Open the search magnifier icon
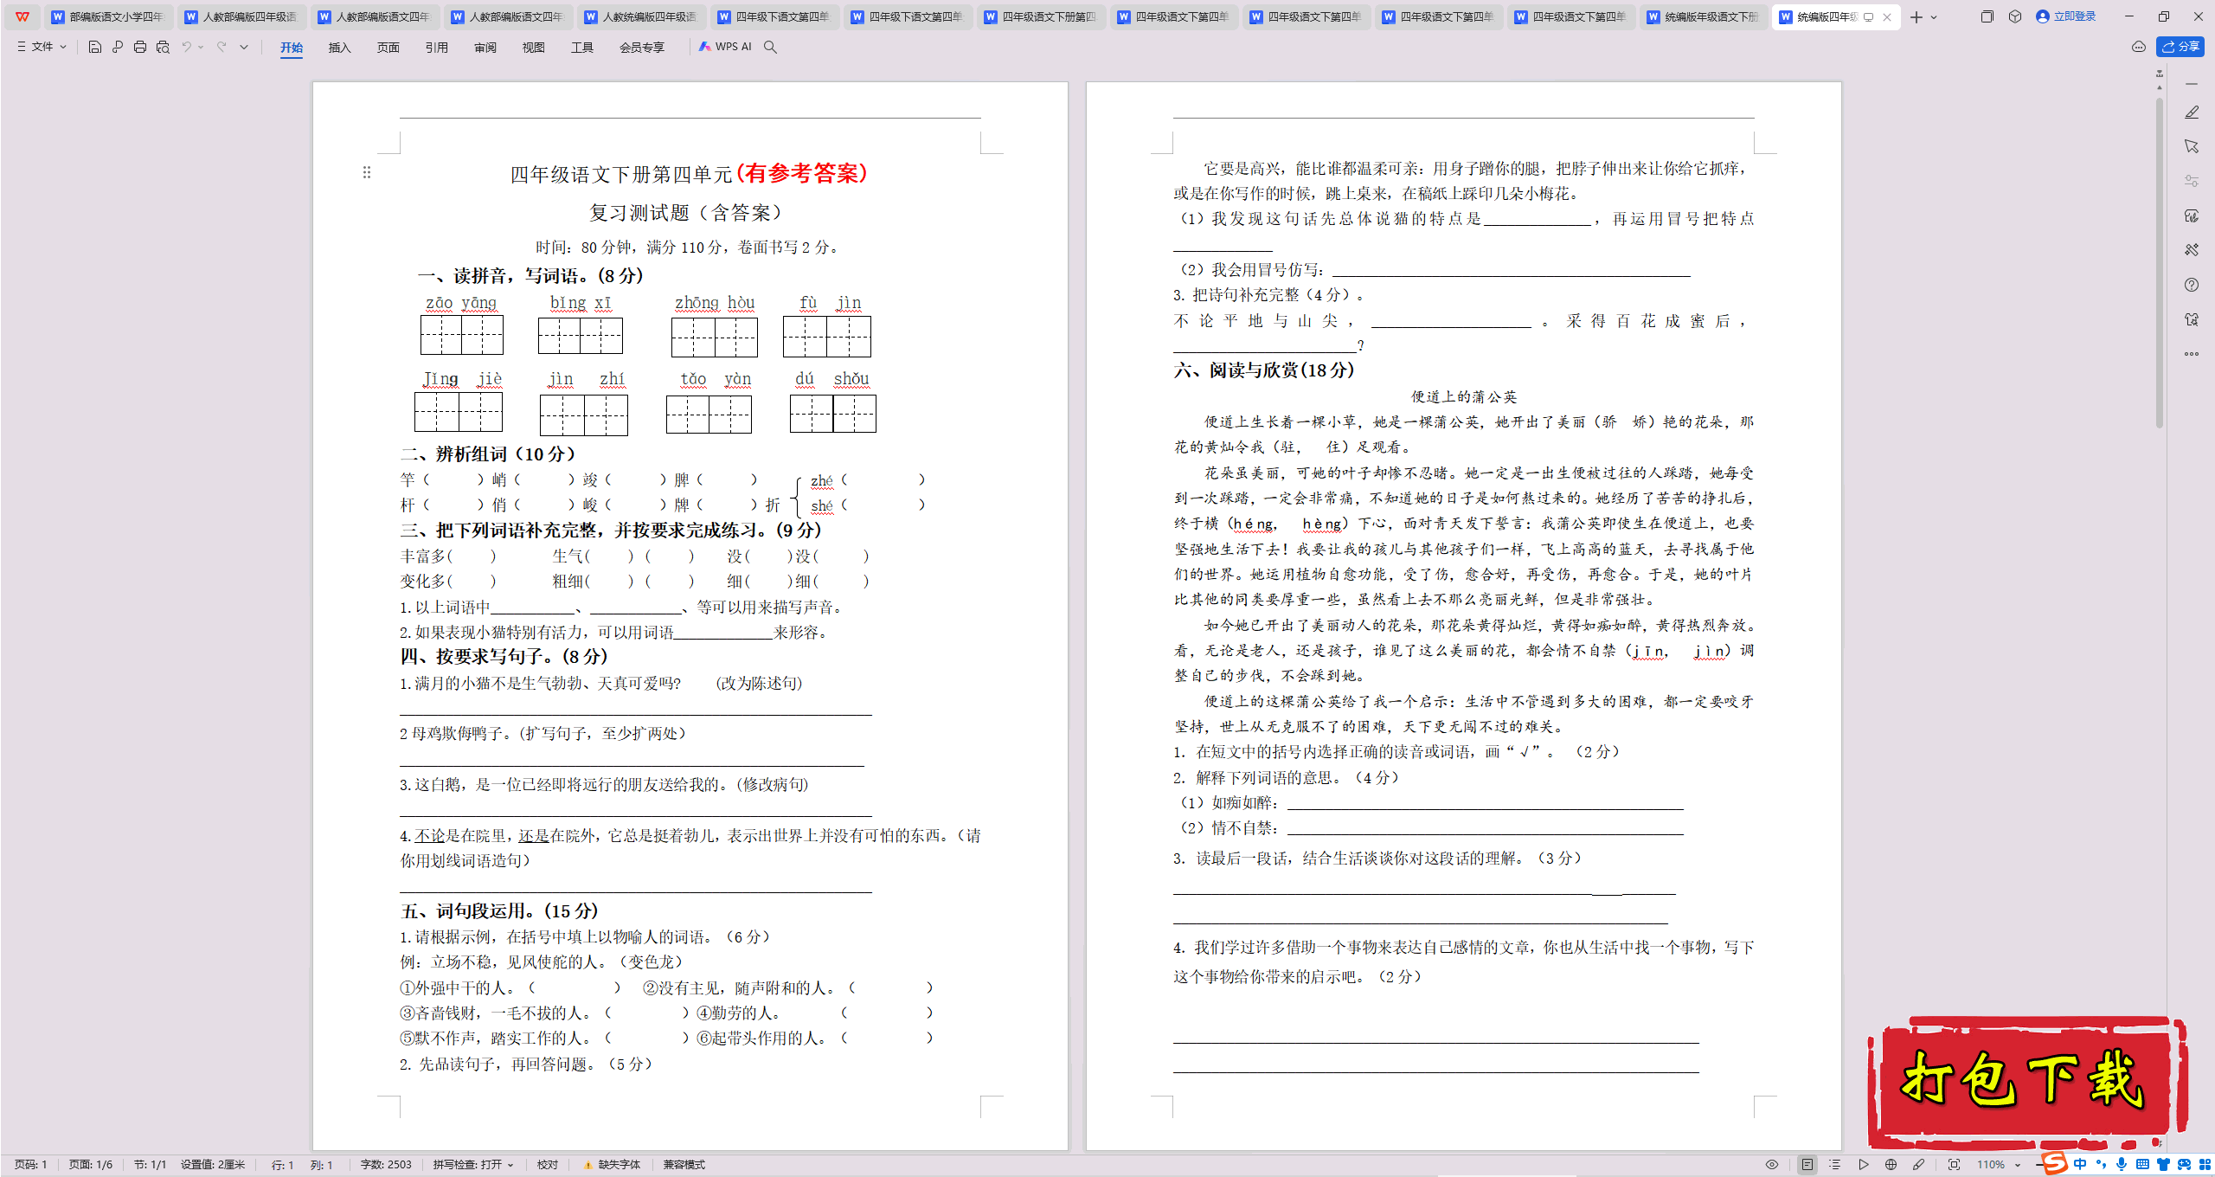 coord(770,47)
